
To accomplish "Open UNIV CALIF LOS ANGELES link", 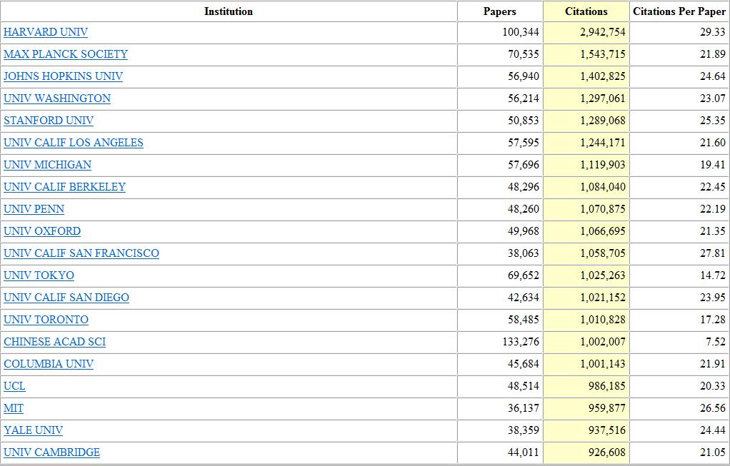I will click(x=74, y=143).
